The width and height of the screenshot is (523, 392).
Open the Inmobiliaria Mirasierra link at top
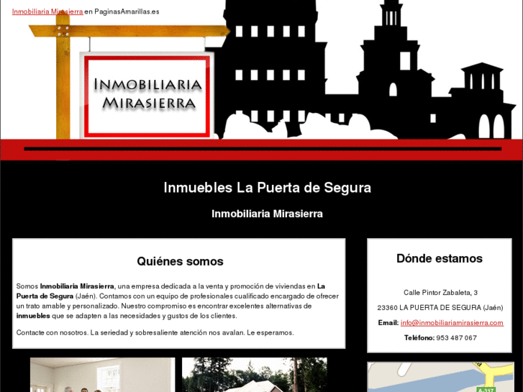pos(47,12)
